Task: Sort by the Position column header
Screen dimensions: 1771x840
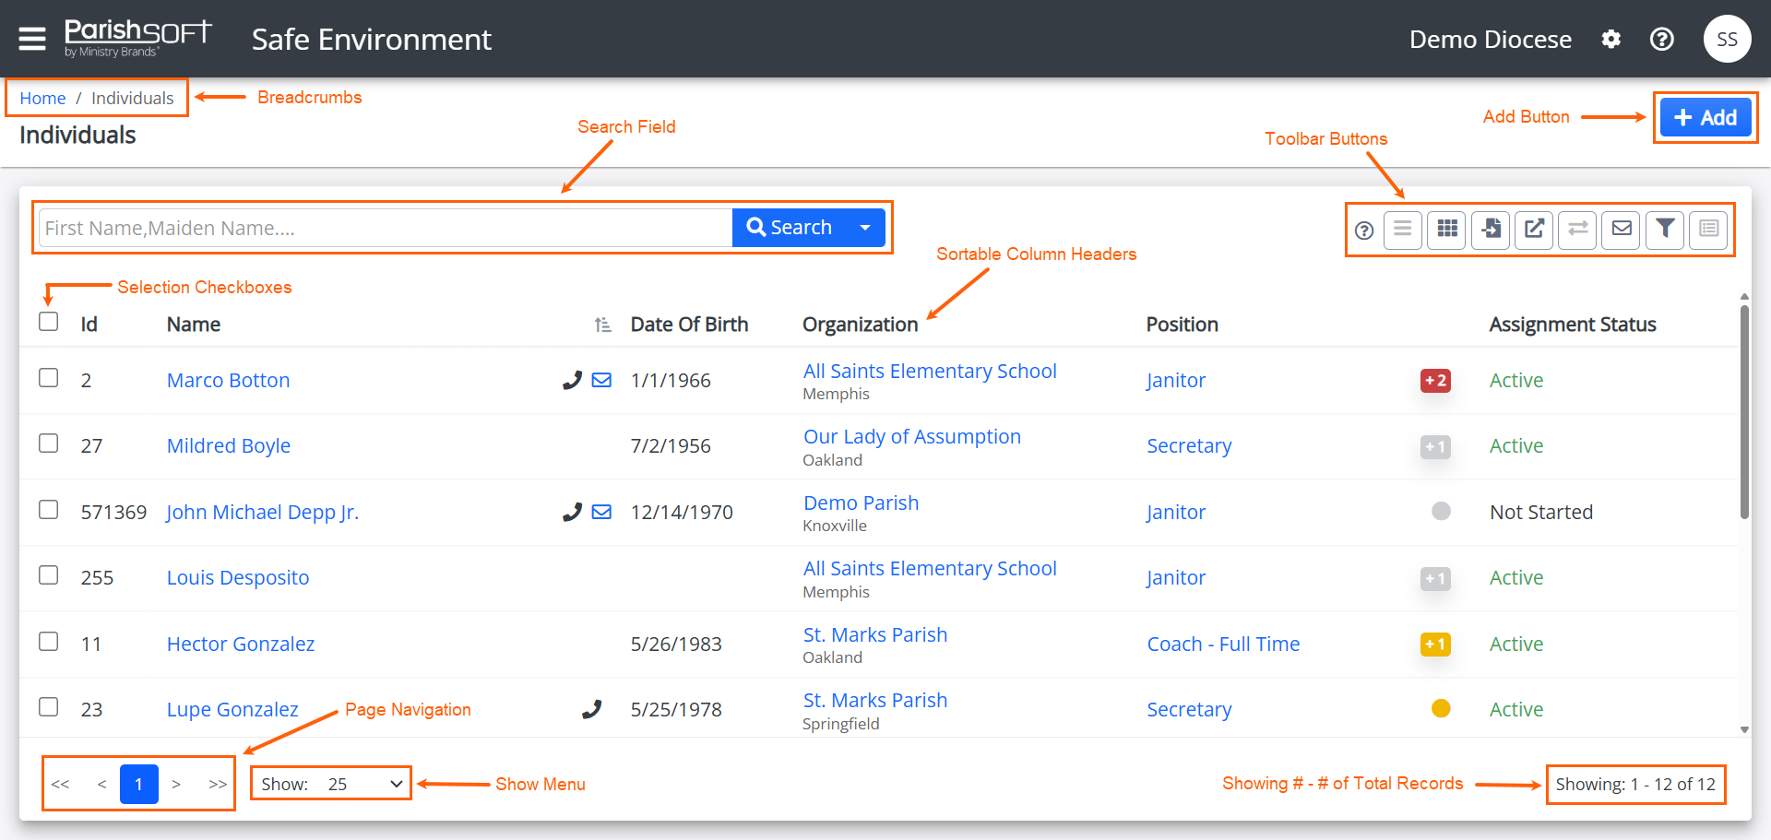Action: 1182,325
